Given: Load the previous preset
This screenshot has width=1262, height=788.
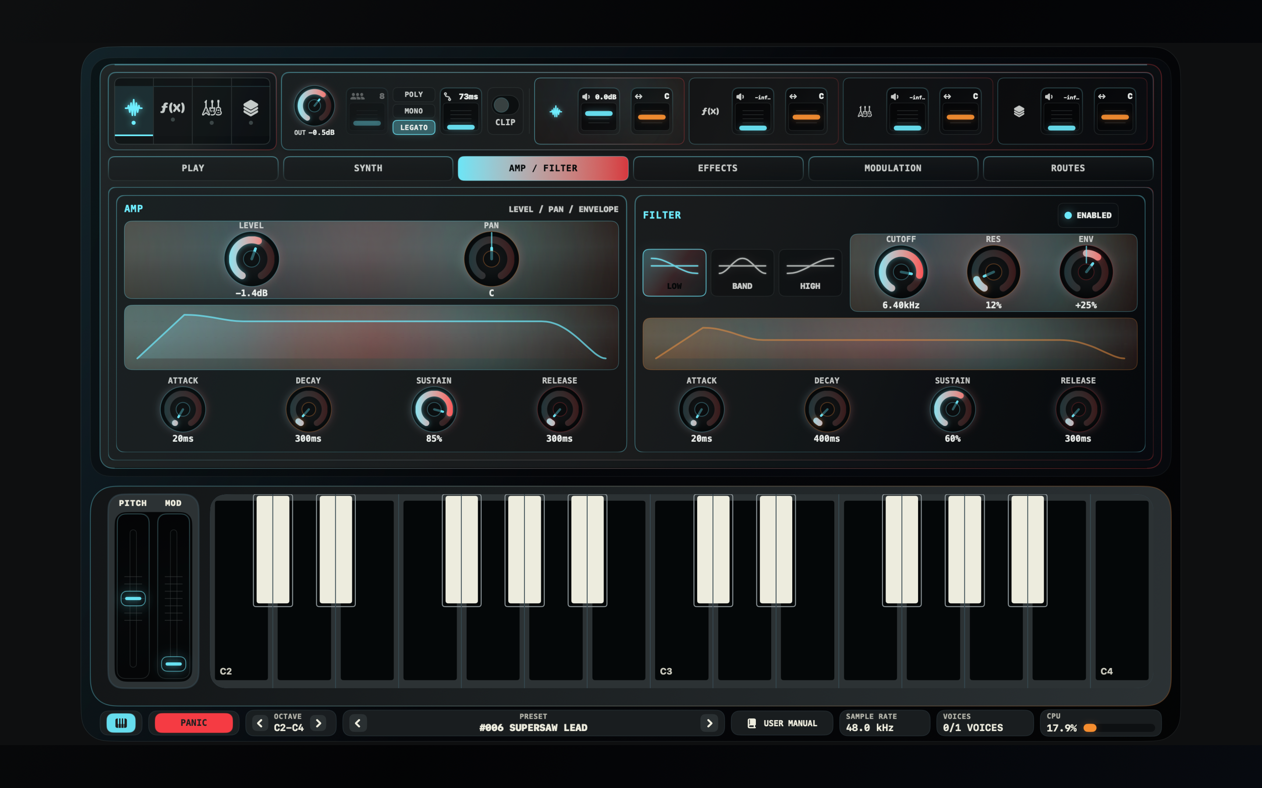Looking at the screenshot, I should tap(358, 723).
